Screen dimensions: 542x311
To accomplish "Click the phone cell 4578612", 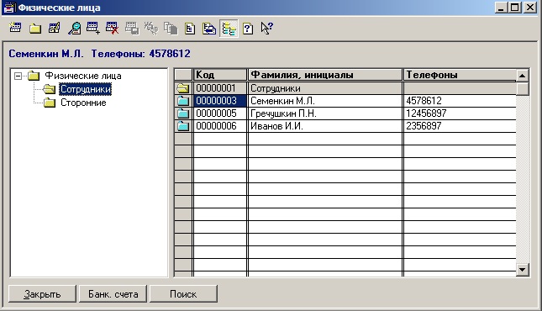I will click(460, 101).
